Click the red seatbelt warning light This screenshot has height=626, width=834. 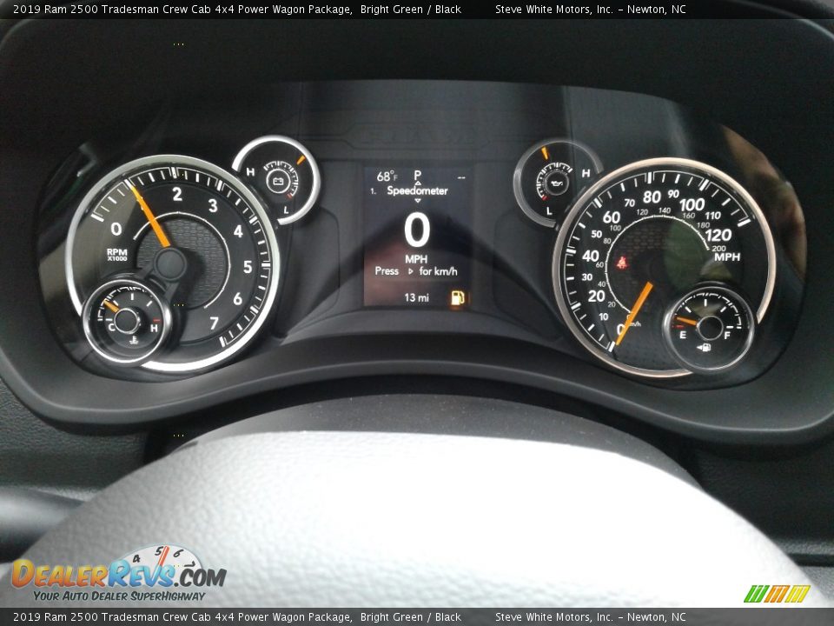[x=621, y=260]
